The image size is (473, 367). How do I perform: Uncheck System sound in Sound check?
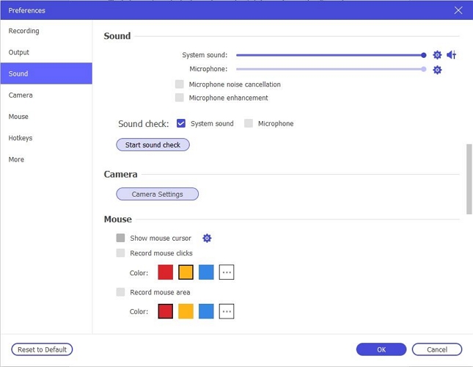point(181,124)
